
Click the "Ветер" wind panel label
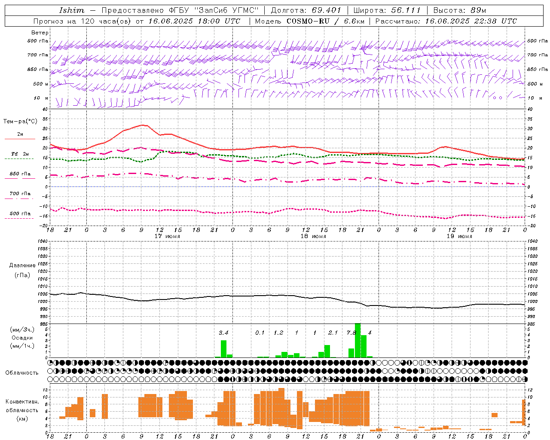pyautogui.click(x=40, y=33)
